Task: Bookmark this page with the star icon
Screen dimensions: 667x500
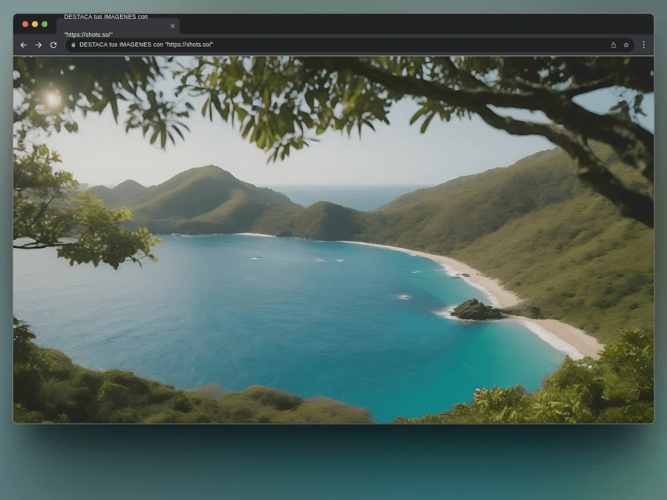Action: click(626, 45)
